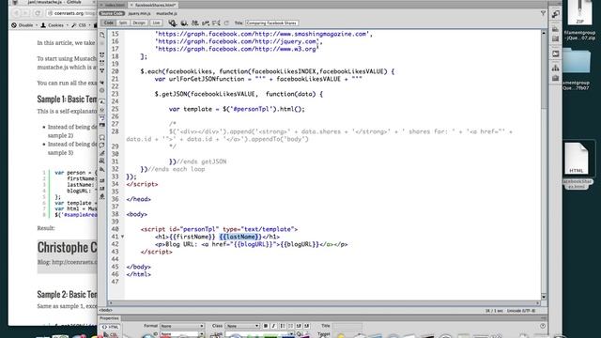Click the filter related files funnel icon

coord(543,13)
